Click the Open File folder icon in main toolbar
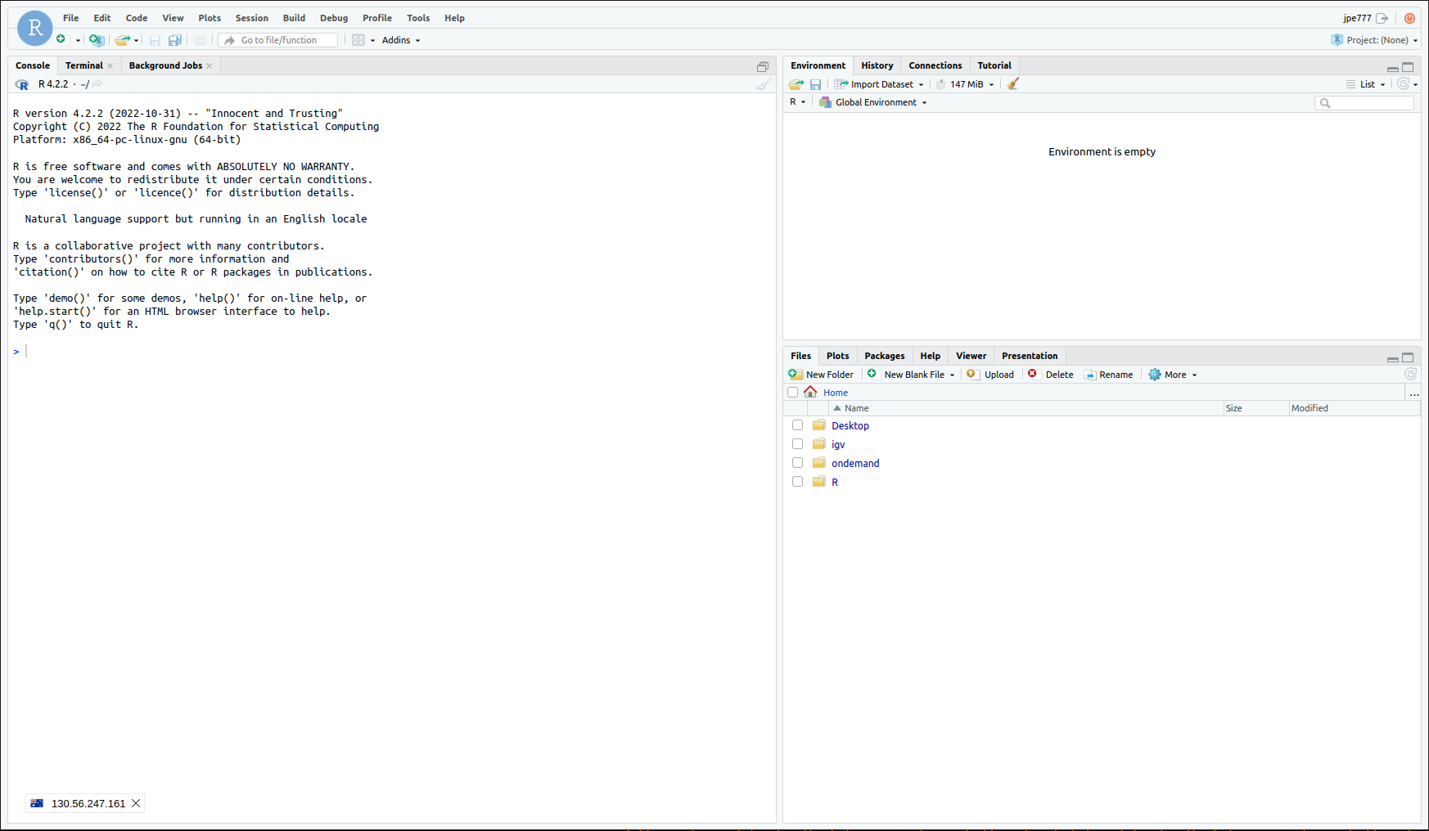Viewport: 1429px width, 831px height. pyautogui.click(x=123, y=39)
